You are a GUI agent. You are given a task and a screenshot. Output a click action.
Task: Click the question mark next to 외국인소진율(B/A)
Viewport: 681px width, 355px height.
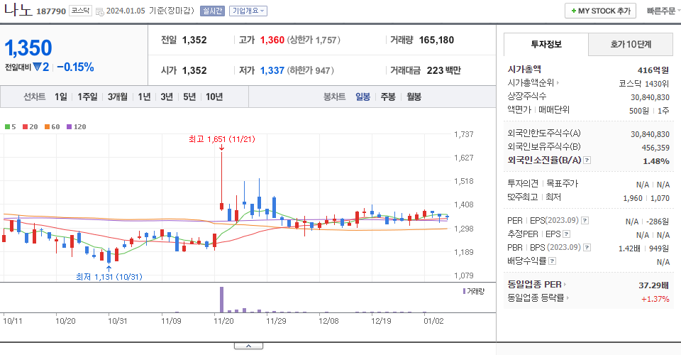pyautogui.click(x=587, y=160)
